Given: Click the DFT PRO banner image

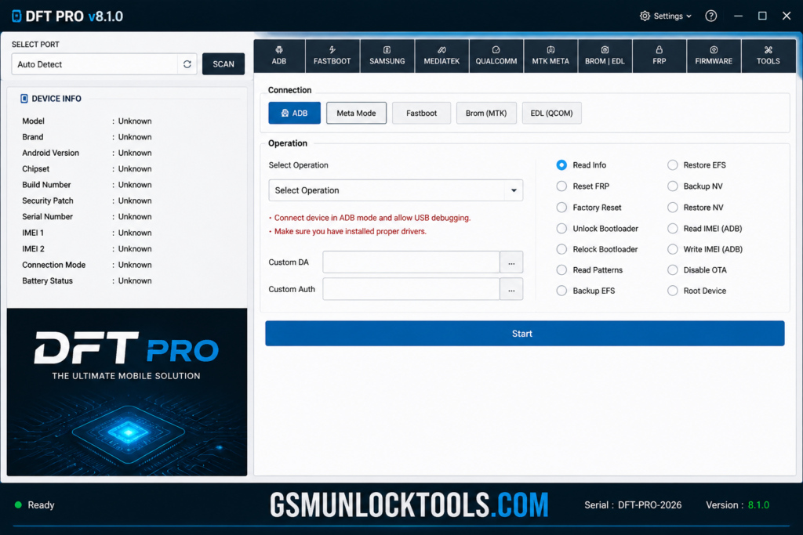Looking at the screenshot, I should pos(127,392).
